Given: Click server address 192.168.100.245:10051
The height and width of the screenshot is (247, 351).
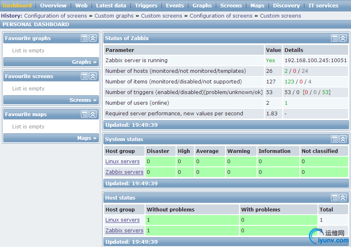Looking at the screenshot, I should coord(315,61).
